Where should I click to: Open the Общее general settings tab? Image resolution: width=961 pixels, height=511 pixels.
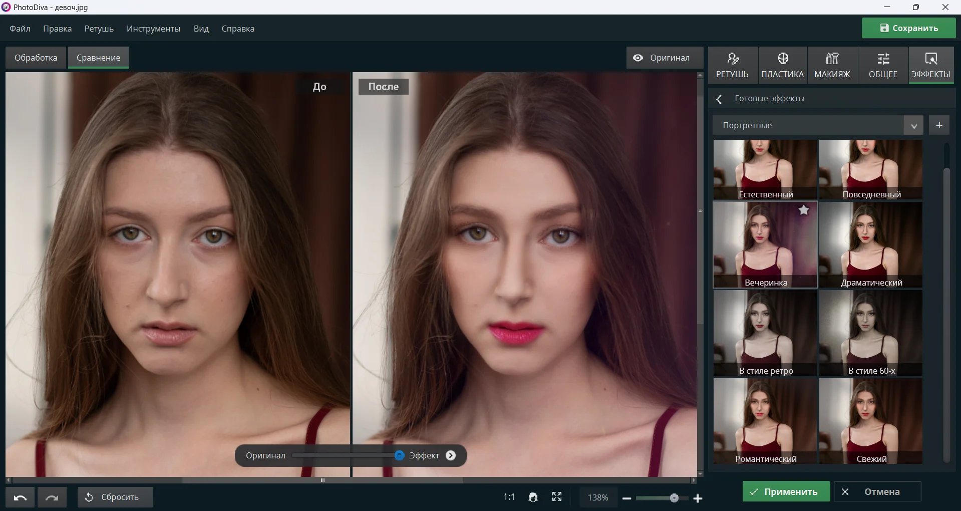[x=883, y=66]
